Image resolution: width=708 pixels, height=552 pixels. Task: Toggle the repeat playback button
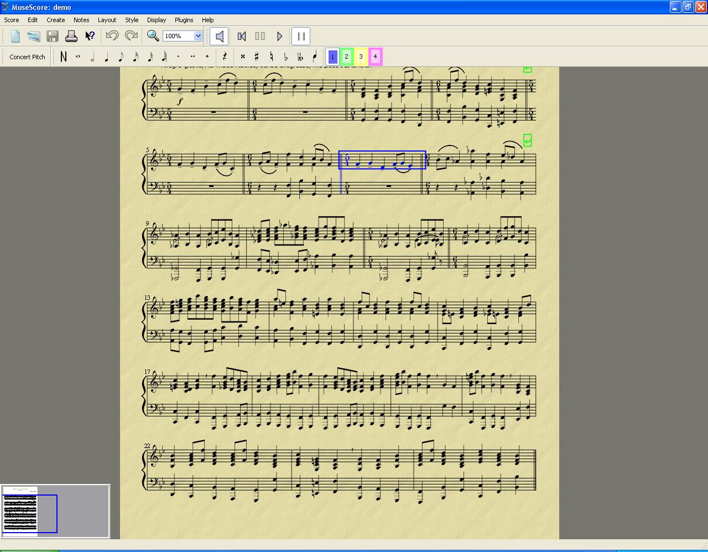(301, 37)
